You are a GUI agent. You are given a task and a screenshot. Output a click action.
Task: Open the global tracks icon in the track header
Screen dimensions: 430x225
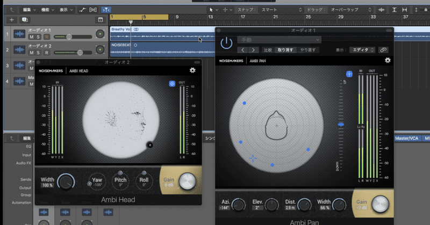tap(101, 20)
